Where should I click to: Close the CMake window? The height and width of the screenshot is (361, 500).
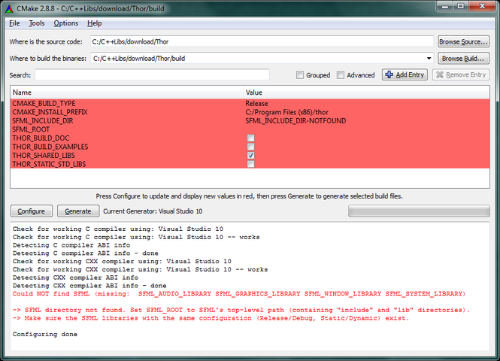click(x=482, y=6)
